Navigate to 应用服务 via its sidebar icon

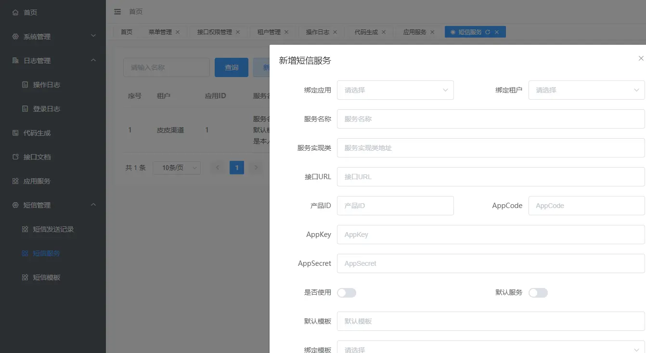36,181
